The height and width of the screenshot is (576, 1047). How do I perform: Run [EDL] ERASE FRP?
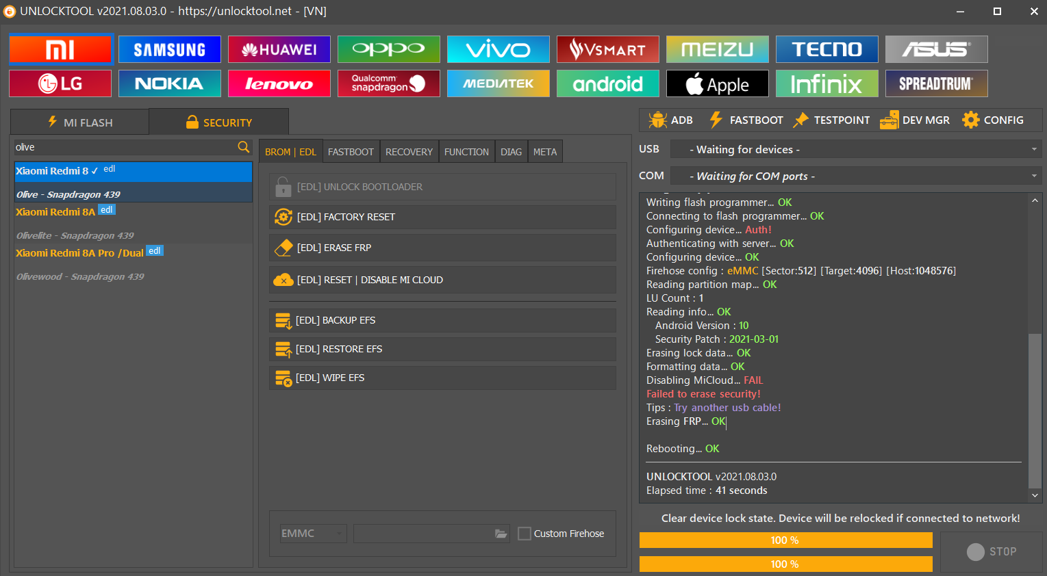pyautogui.click(x=442, y=248)
